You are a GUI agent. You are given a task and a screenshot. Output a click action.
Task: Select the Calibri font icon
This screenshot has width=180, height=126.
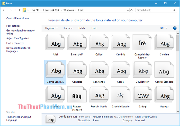pos(99,42)
